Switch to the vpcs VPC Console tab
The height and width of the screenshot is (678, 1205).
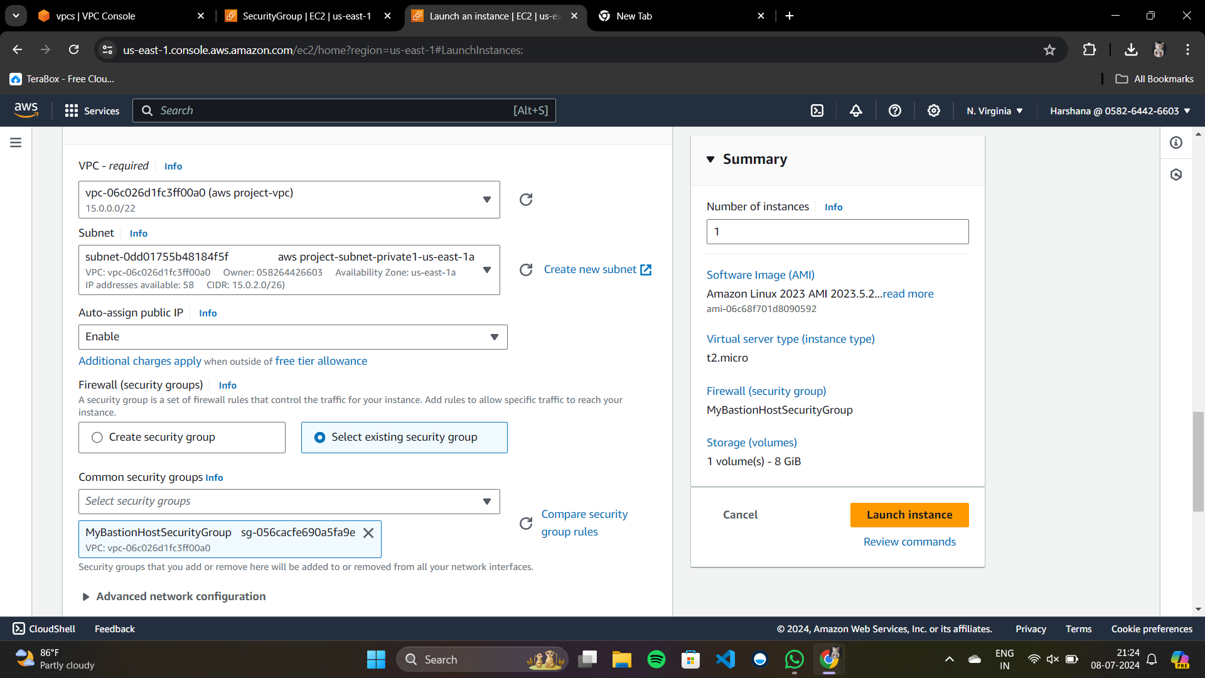(x=95, y=16)
